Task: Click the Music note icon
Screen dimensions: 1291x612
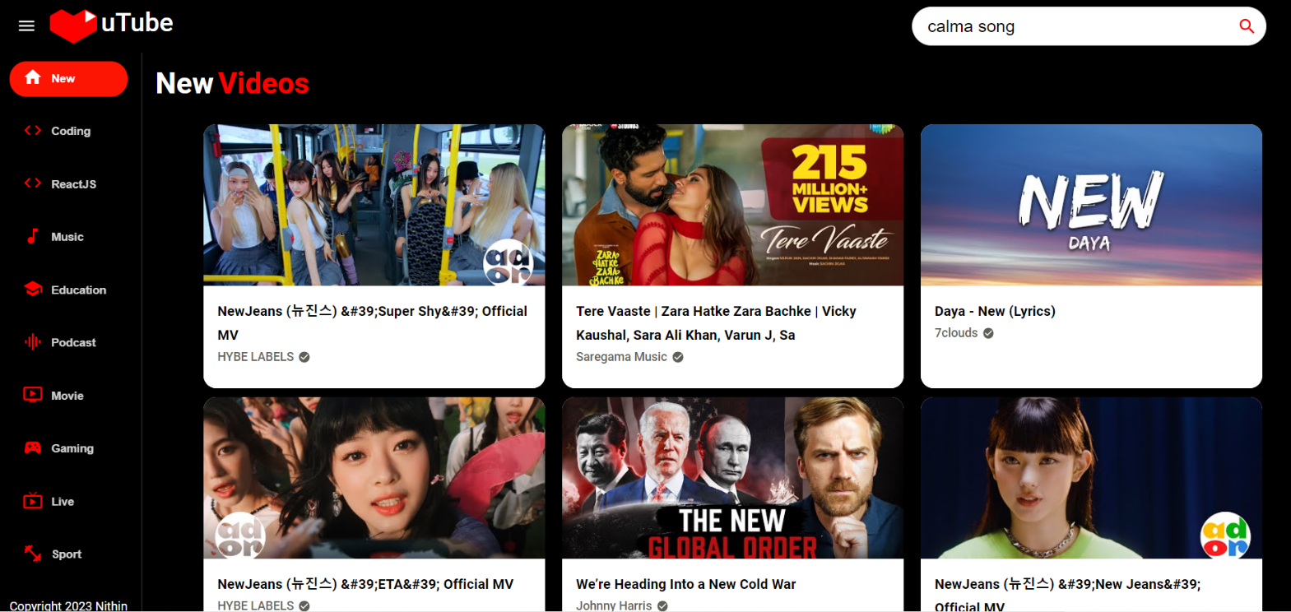Action: (33, 236)
